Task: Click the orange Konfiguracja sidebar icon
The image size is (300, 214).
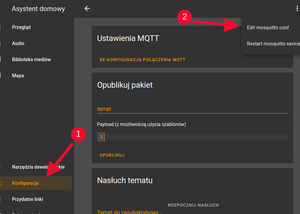Action: [x=1, y=183]
